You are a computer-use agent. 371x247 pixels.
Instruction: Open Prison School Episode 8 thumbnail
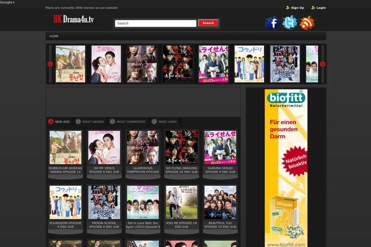pos(104,203)
